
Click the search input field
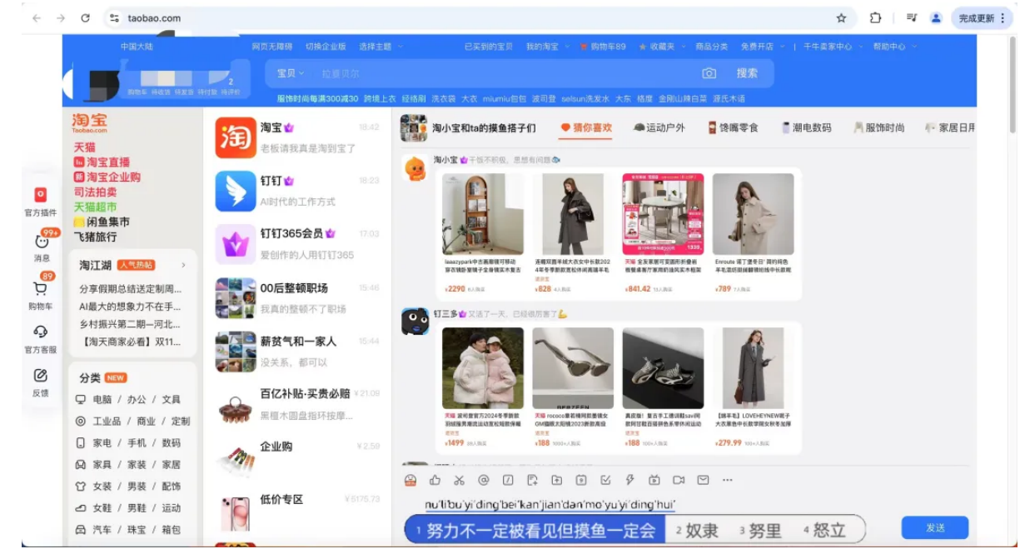point(504,73)
